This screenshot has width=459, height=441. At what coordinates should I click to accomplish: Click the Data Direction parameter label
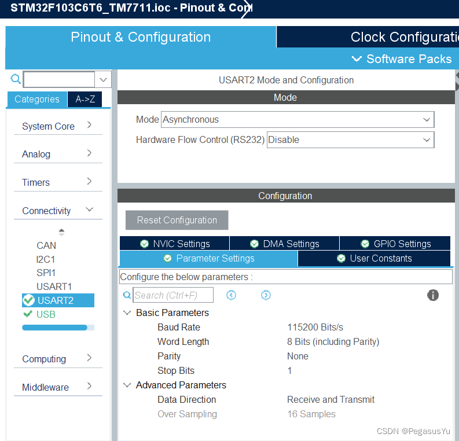click(x=187, y=399)
